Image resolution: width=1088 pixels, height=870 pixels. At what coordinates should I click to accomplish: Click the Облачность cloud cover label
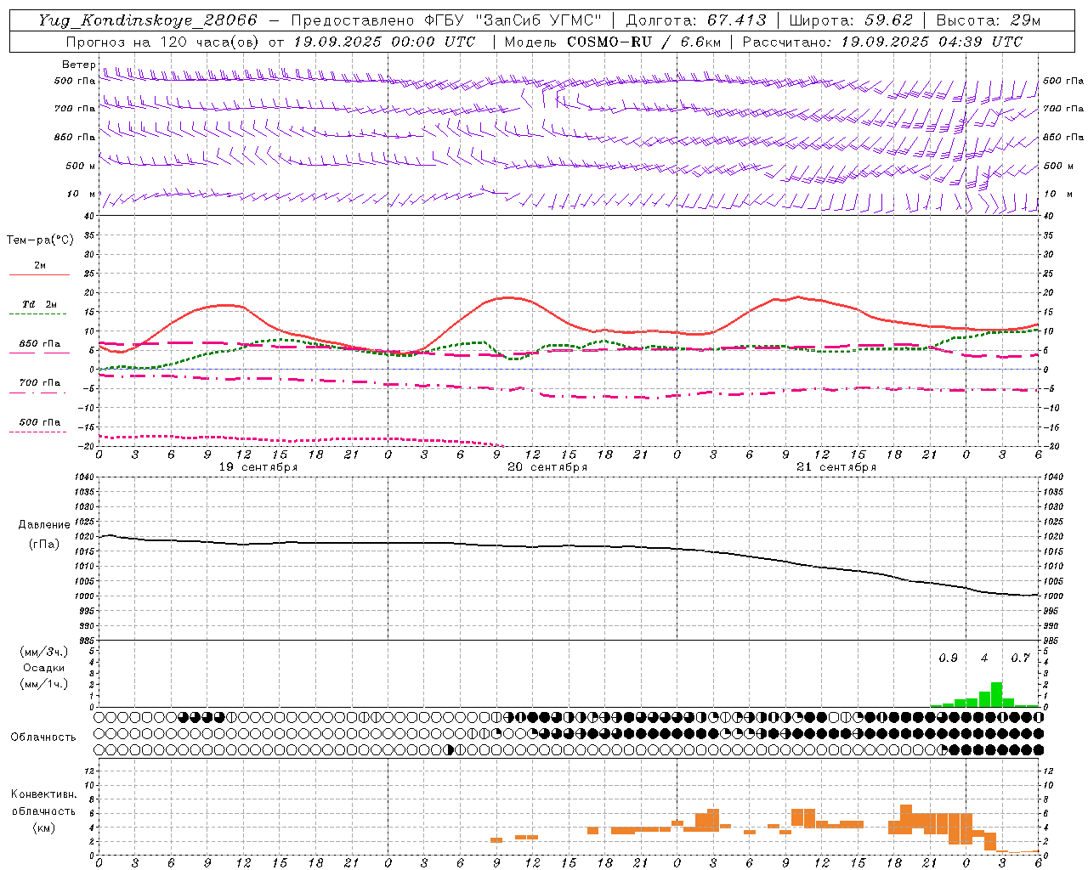(x=43, y=737)
